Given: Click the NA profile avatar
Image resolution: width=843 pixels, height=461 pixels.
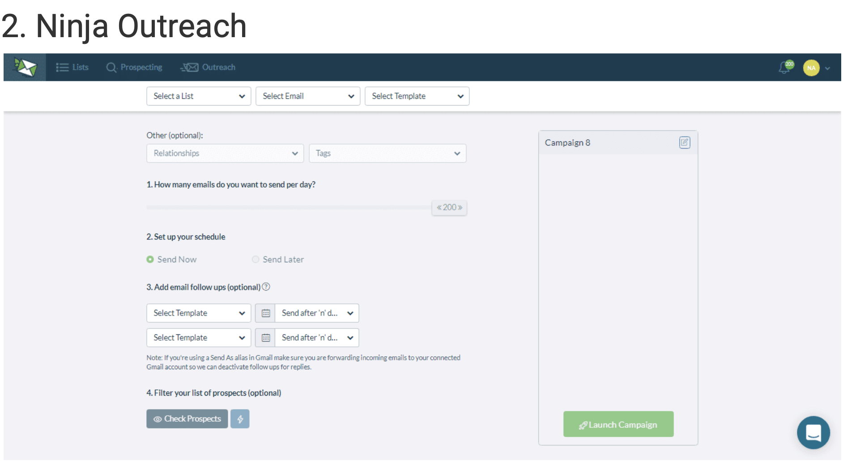Looking at the screenshot, I should 811,68.
